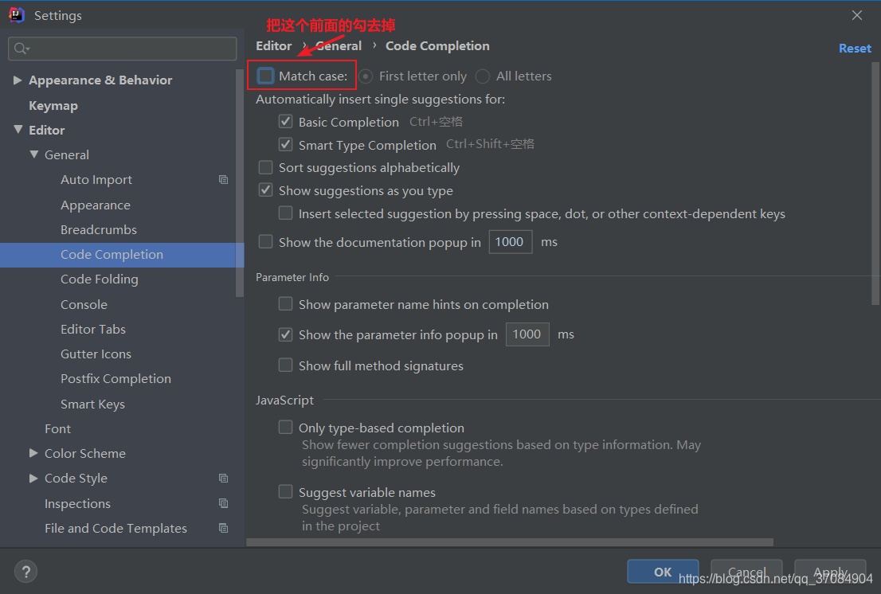881x594 pixels.
Task: Expand Color Scheme tree node arrow
Action: click(33, 453)
